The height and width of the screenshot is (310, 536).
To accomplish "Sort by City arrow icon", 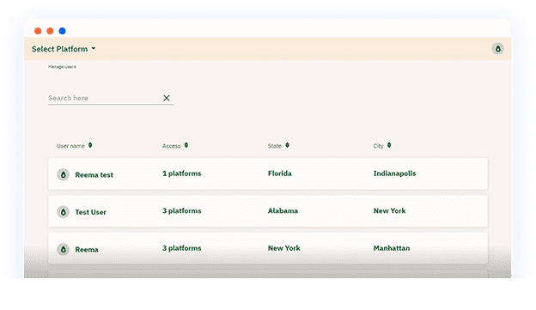I will point(389,145).
